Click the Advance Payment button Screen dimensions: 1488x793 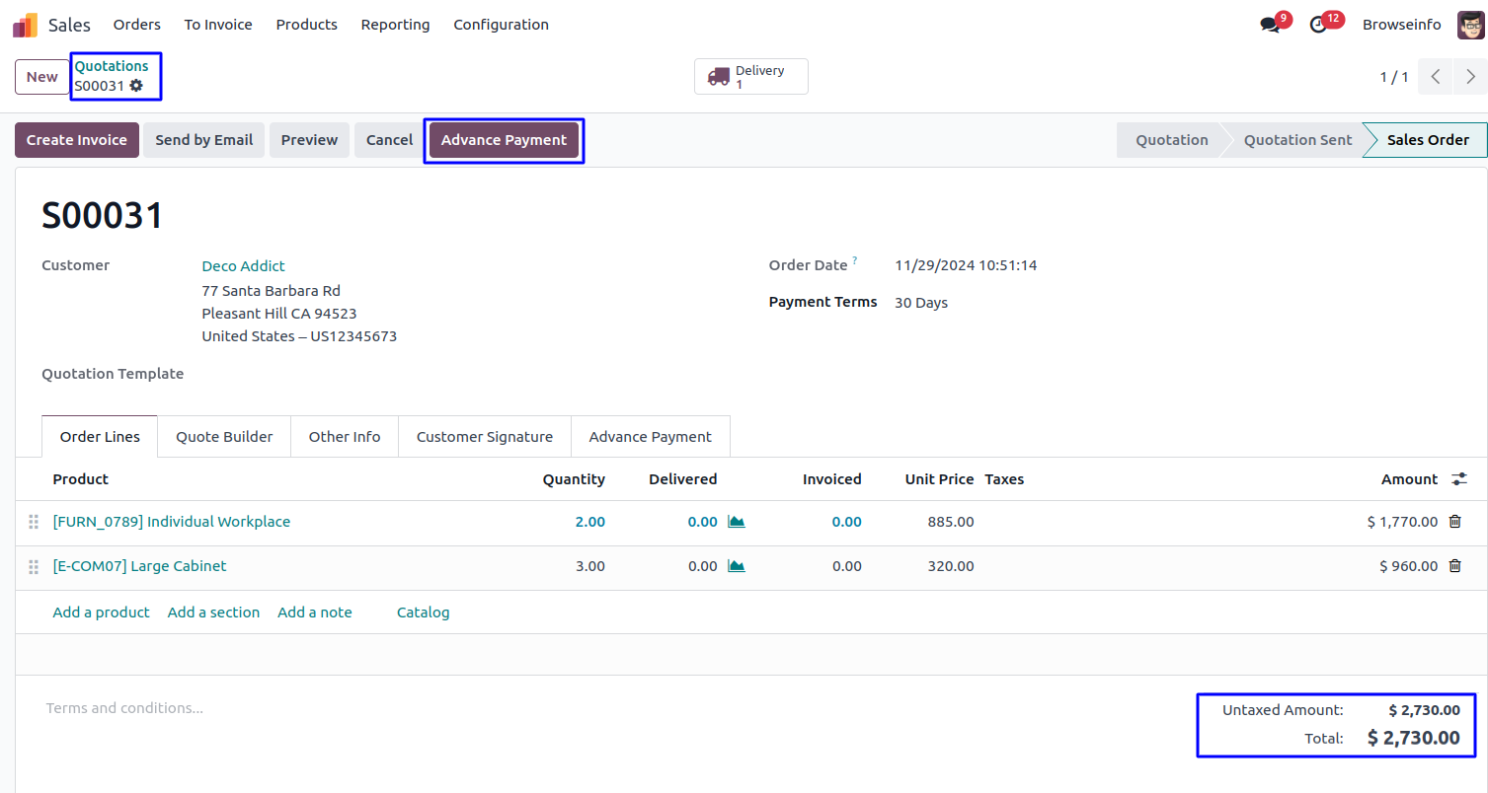[504, 140]
